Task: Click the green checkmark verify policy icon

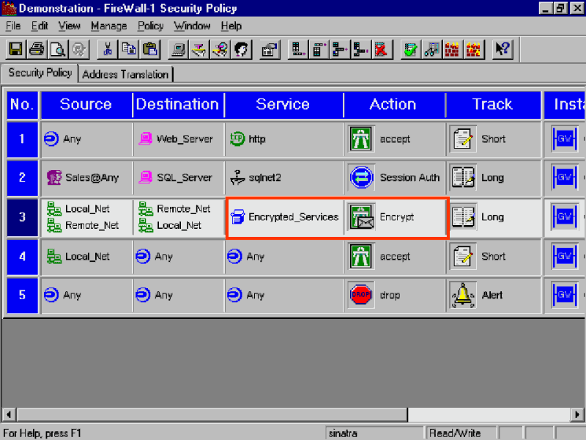Action: click(410, 49)
